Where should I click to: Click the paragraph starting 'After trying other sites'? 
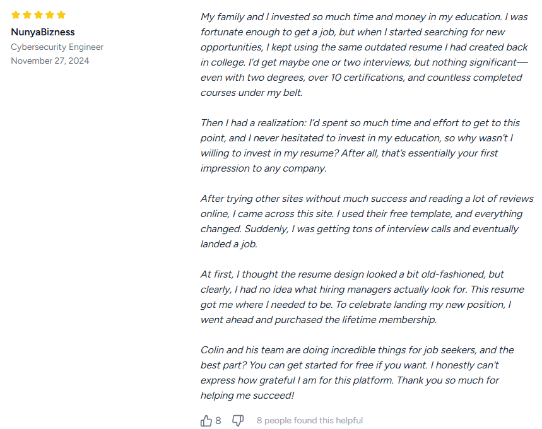click(367, 221)
